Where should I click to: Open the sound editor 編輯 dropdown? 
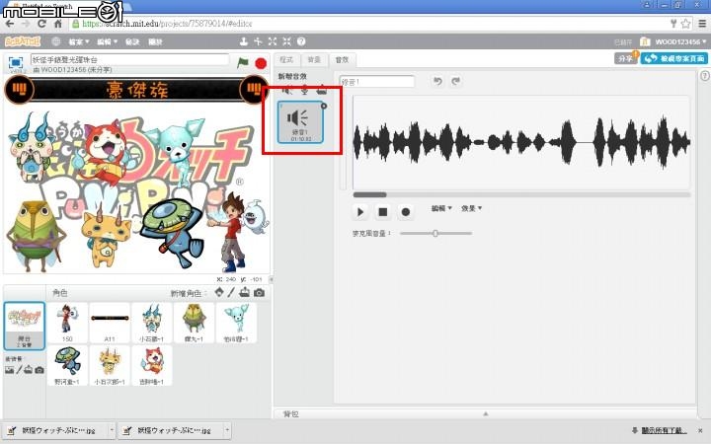(x=441, y=208)
